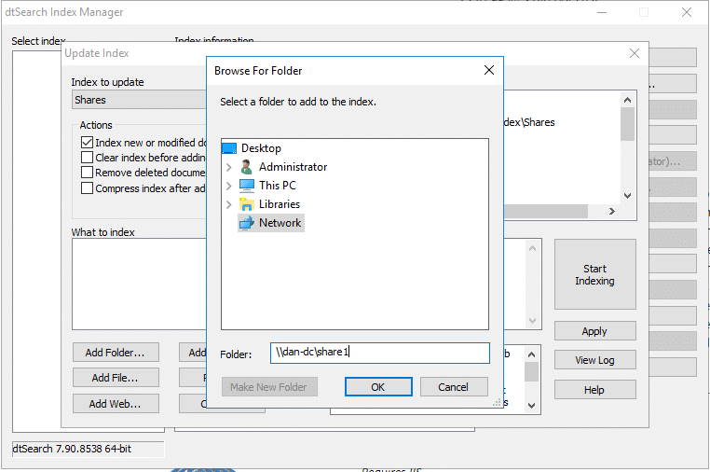The height and width of the screenshot is (472, 710).
Task: Expand the Administrator tree node
Action: tap(229, 167)
